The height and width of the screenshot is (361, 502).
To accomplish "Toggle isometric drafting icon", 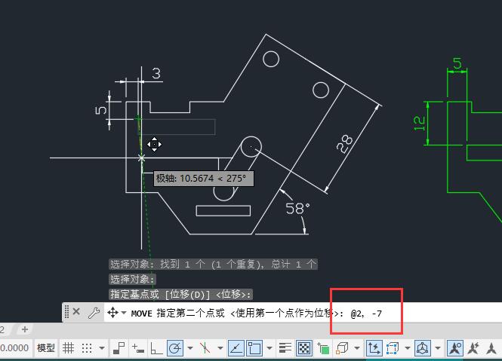I will point(205,348).
